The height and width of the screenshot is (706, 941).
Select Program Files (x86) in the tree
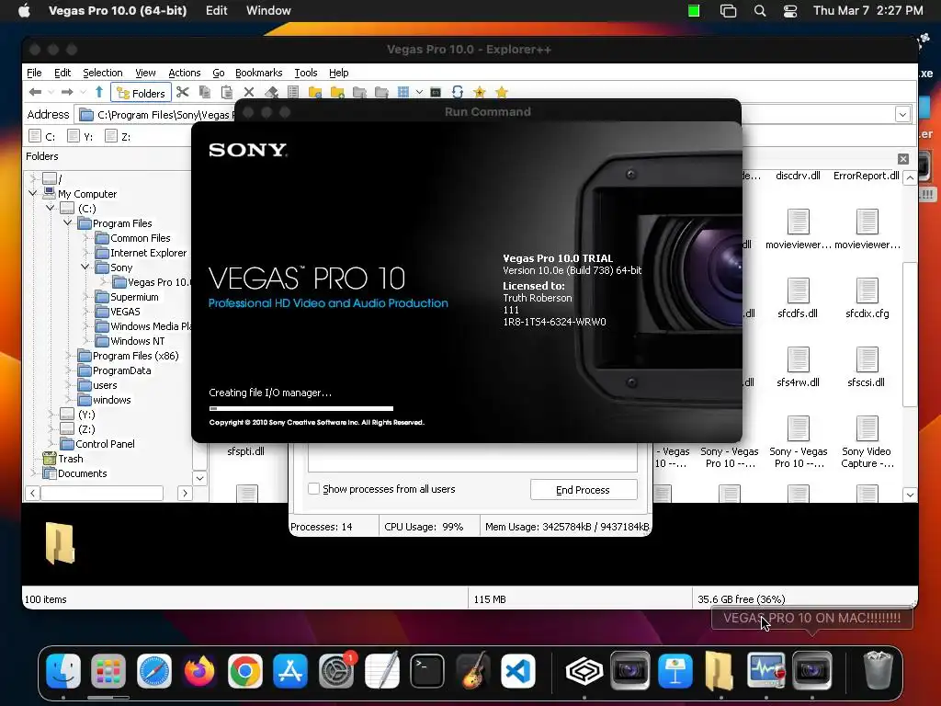click(129, 356)
